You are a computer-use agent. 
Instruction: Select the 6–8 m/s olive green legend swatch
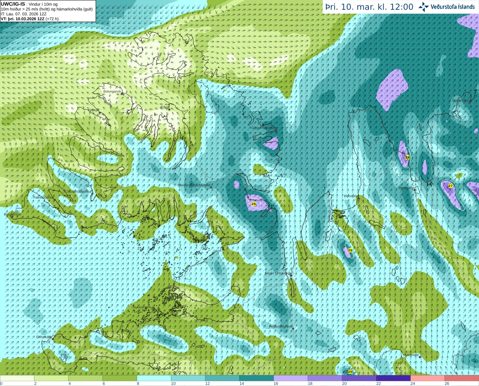click(120, 378)
